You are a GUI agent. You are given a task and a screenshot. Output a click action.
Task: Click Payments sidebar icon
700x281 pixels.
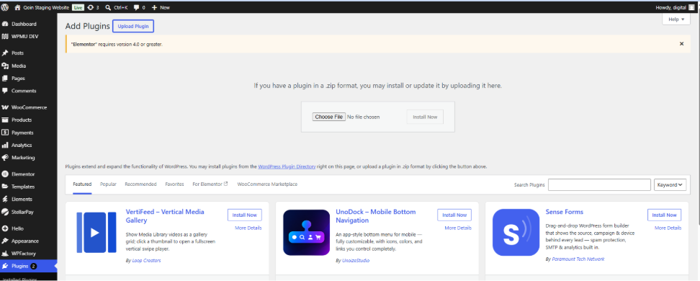pyautogui.click(x=5, y=133)
